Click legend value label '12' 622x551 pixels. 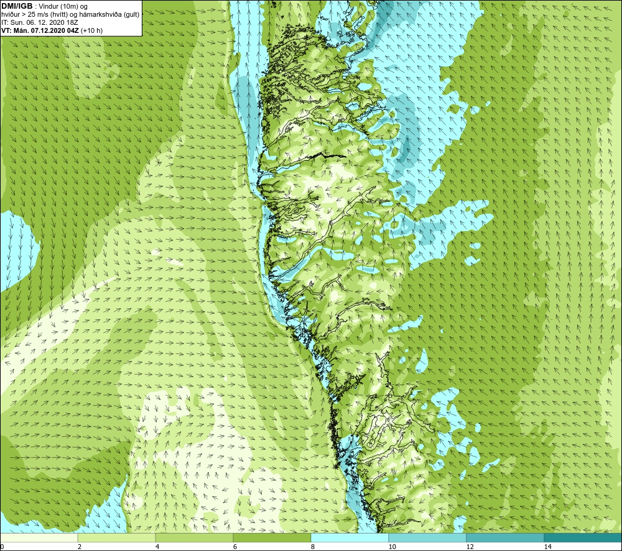(x=470, y=547)
